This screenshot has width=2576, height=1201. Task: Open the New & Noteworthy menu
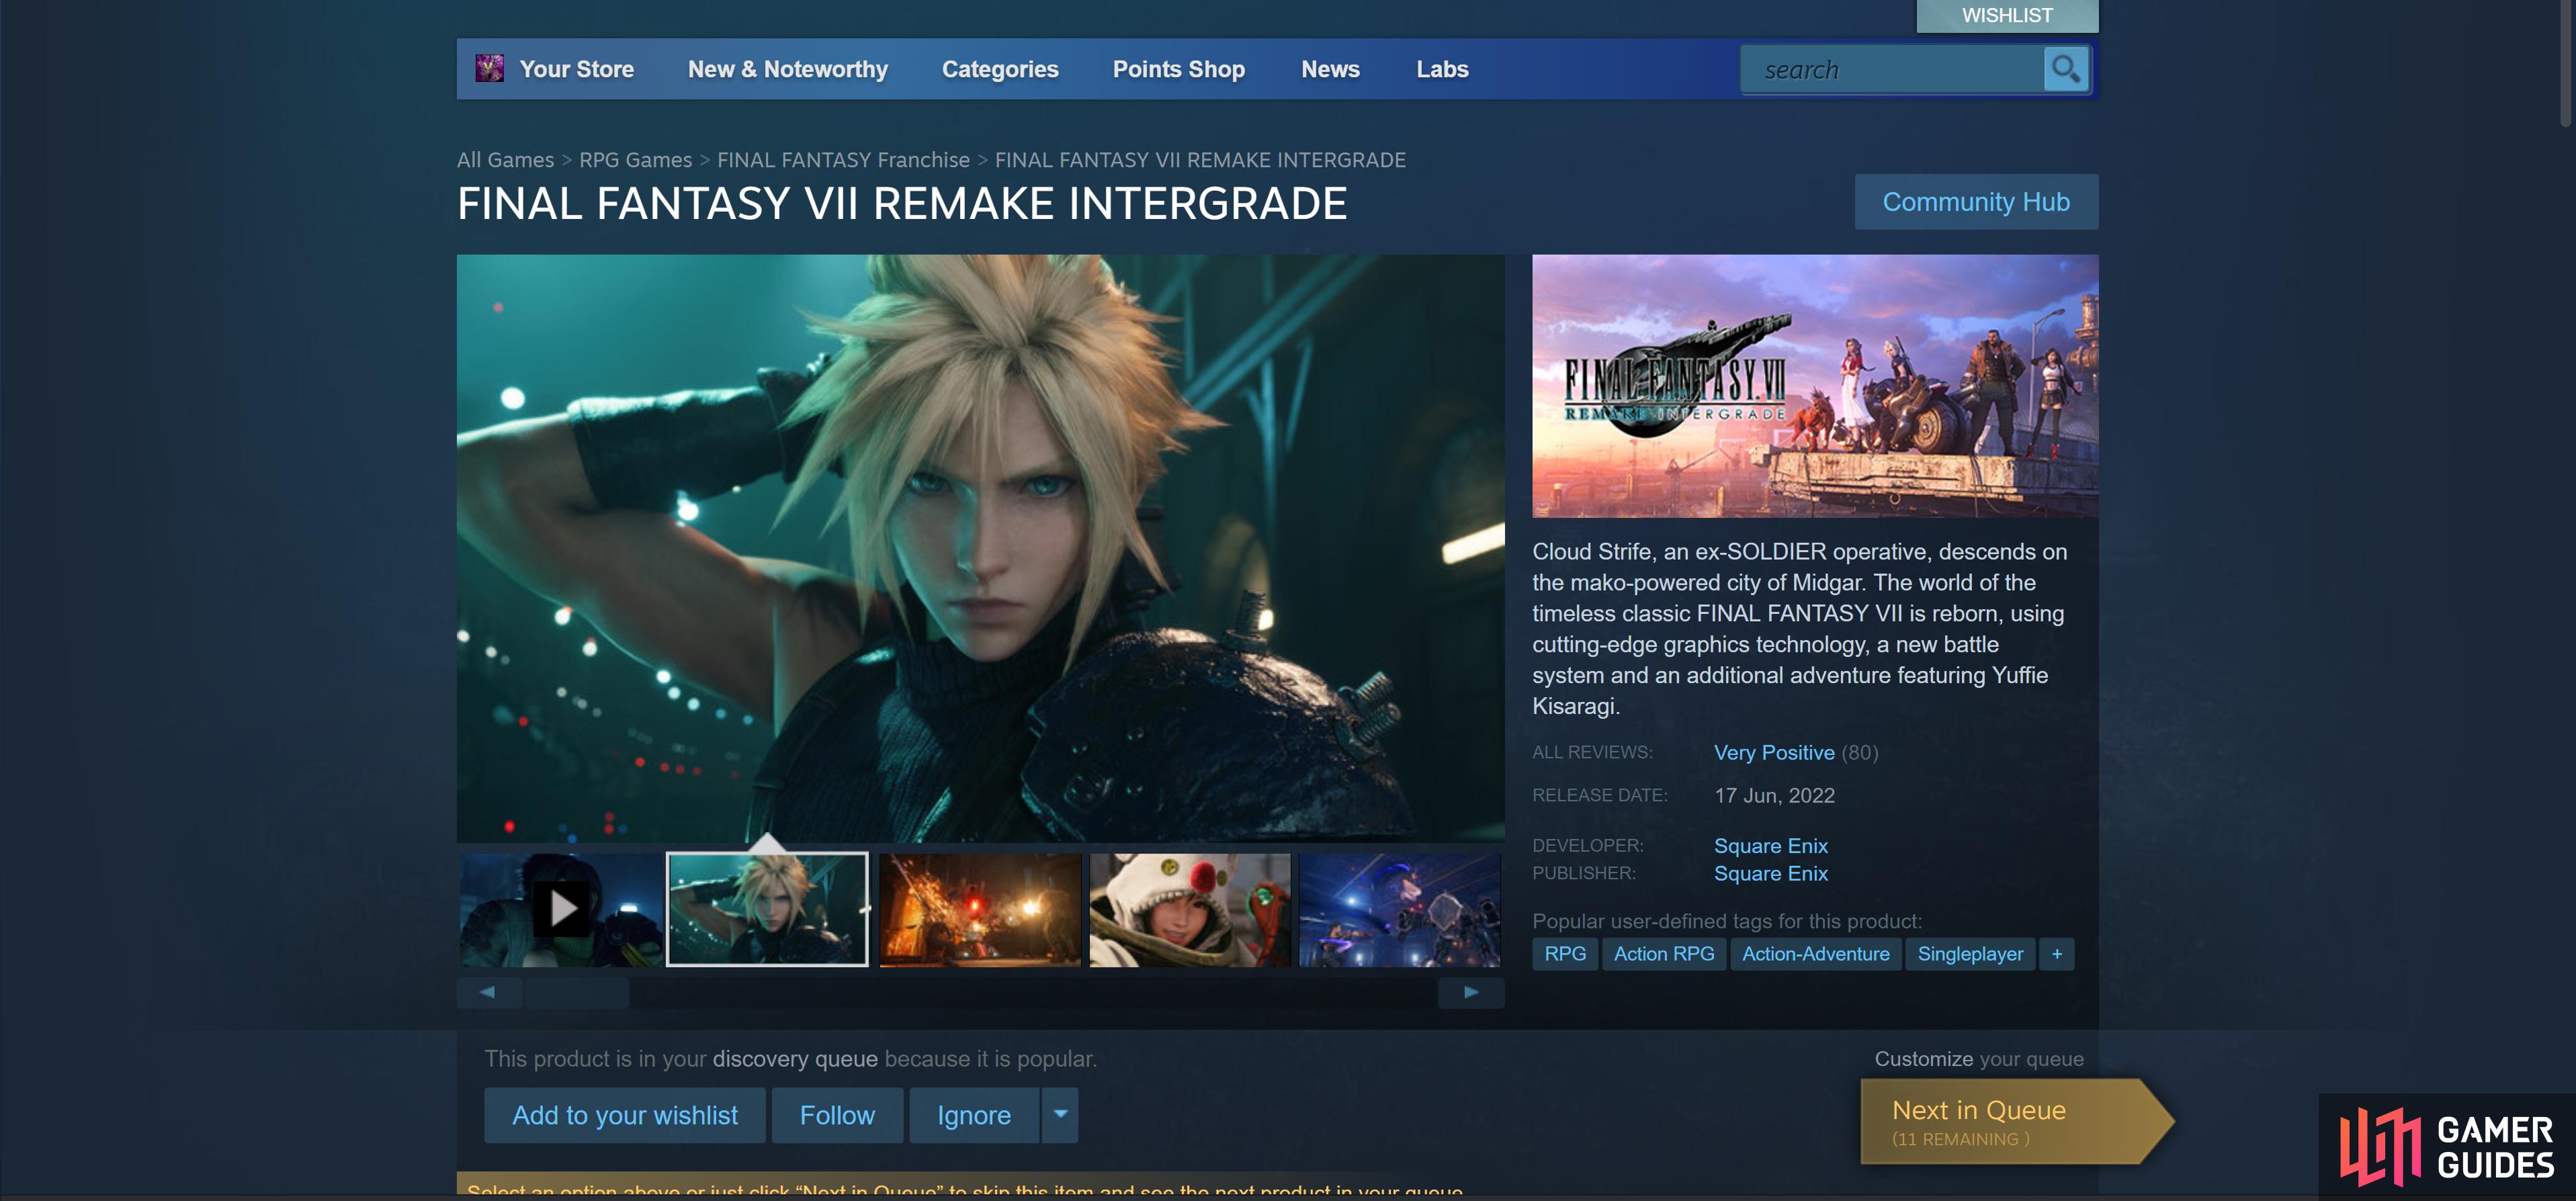click(788, 69)
